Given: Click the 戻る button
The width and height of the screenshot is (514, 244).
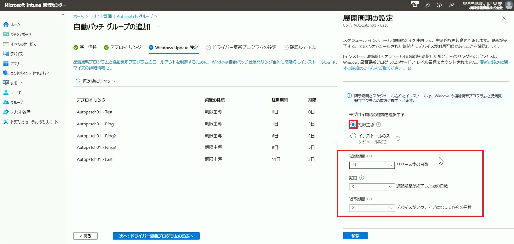Looking at the screenshot, I should (x=85, y=236).
